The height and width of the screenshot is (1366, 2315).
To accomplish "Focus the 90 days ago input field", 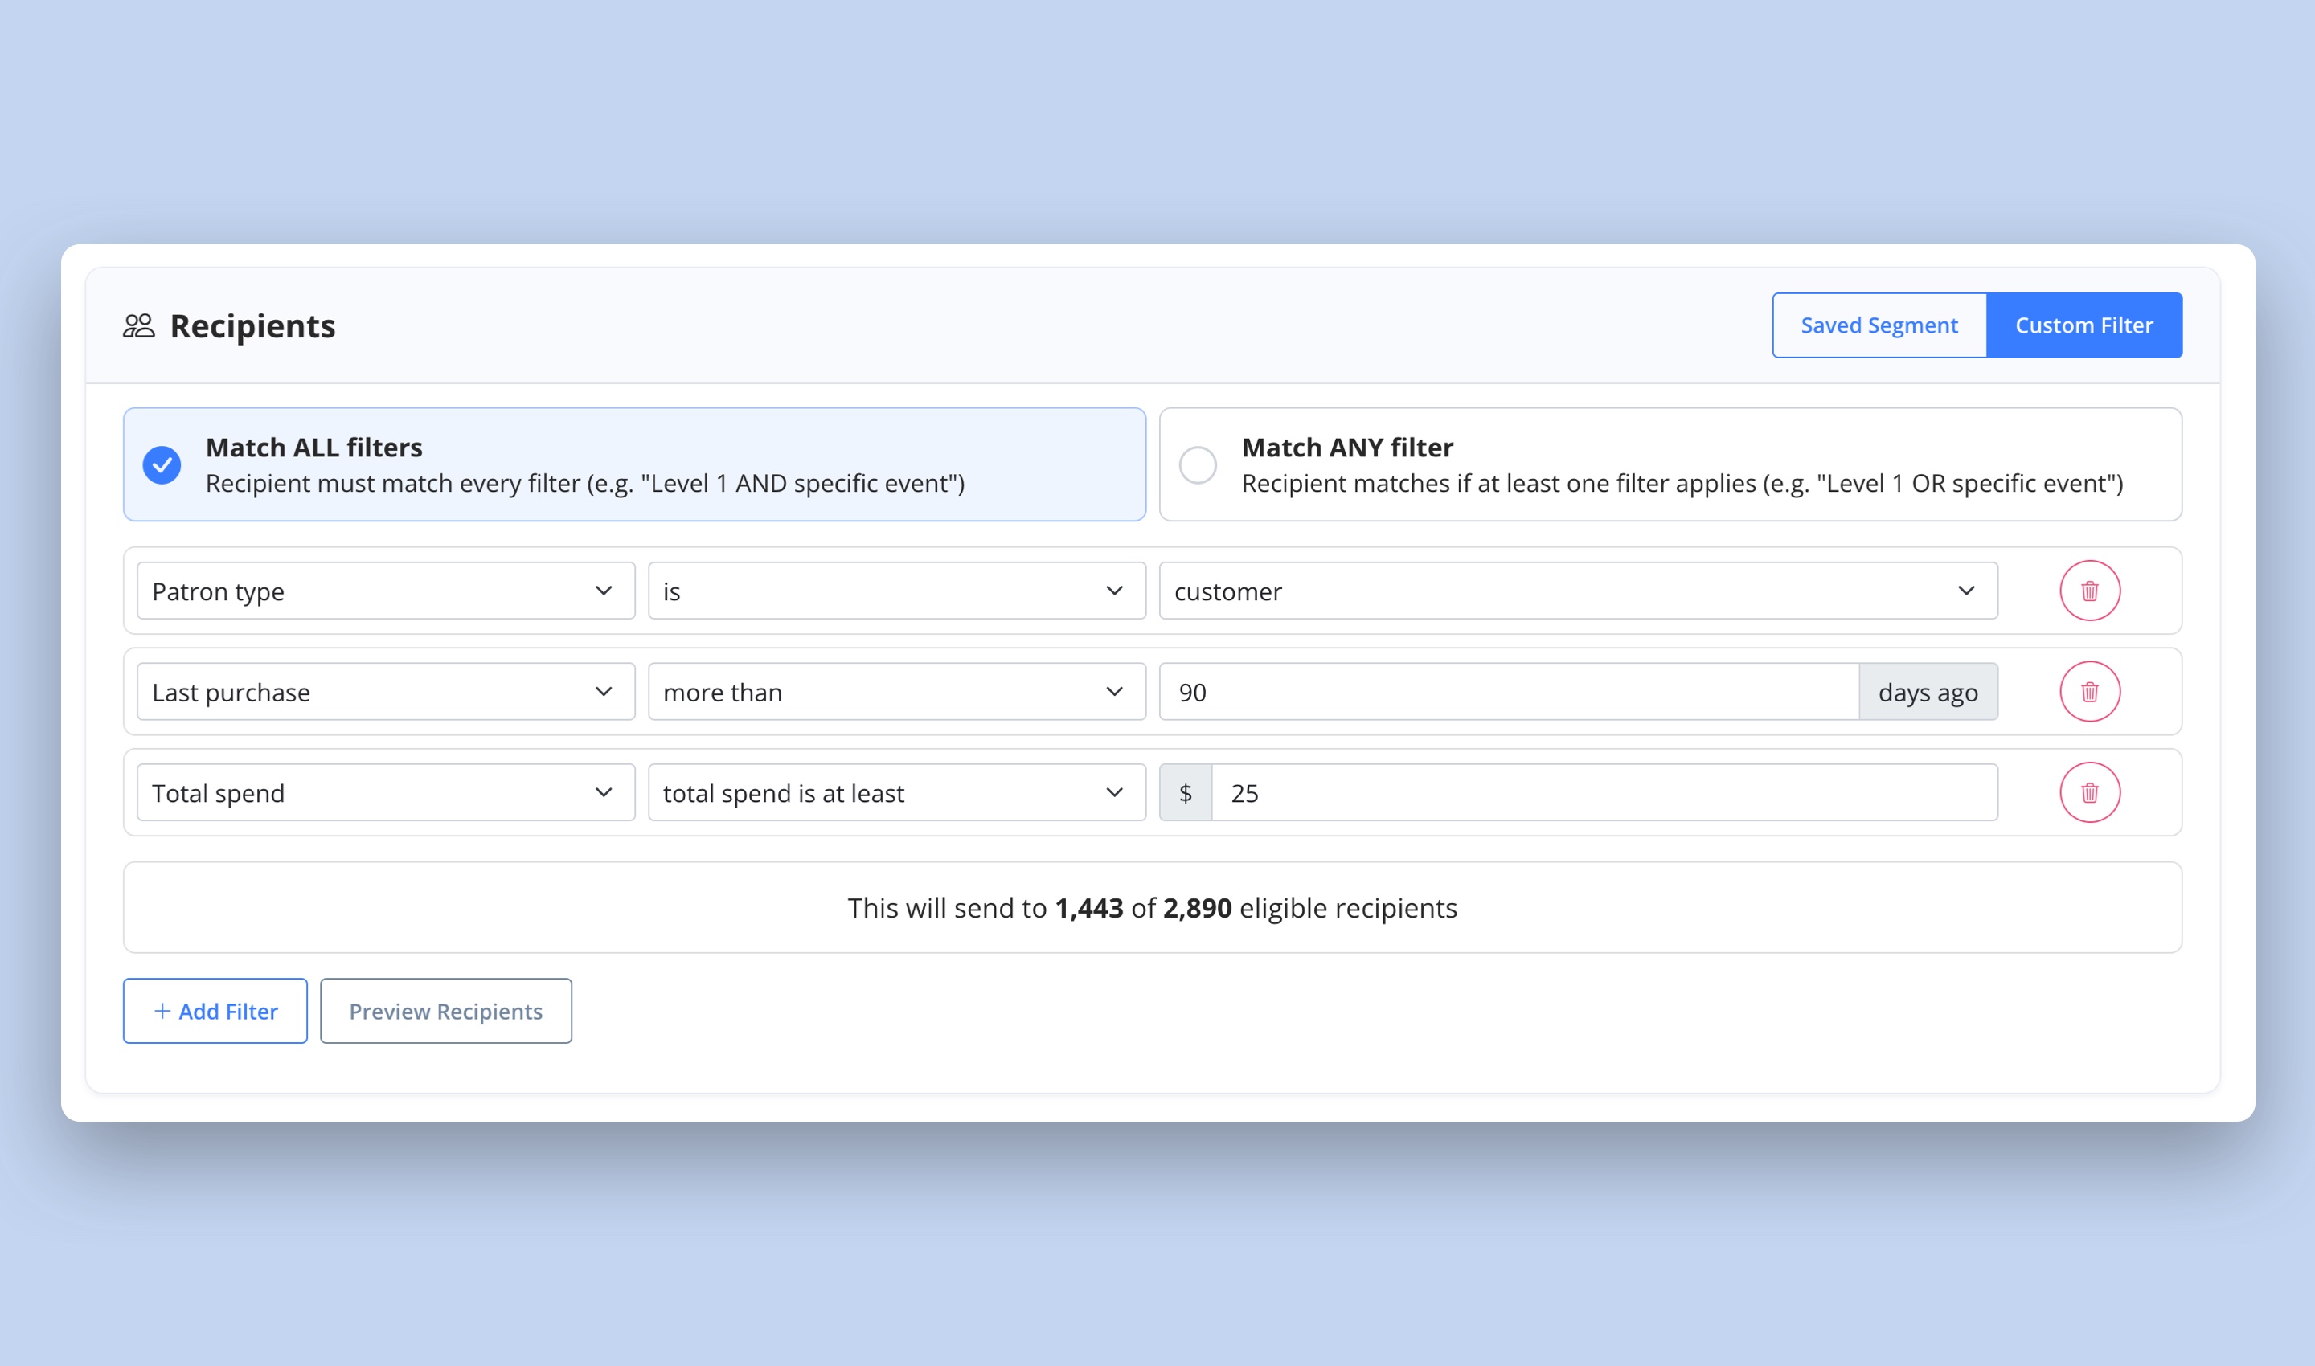I will pyautogui.click(x=1510, y=691).
